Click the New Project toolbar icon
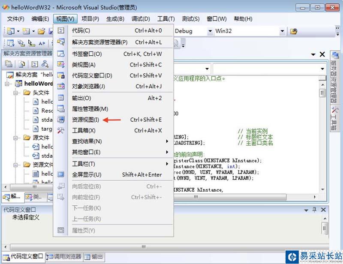The image size is (343, 264). pyautogui.click(x=11, y=31)
